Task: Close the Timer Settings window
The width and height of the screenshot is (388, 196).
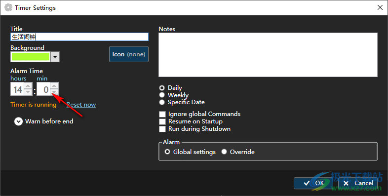Action: coord(380,8)
